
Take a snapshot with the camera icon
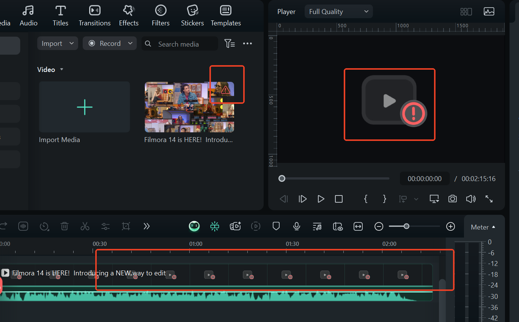(452, 199)
